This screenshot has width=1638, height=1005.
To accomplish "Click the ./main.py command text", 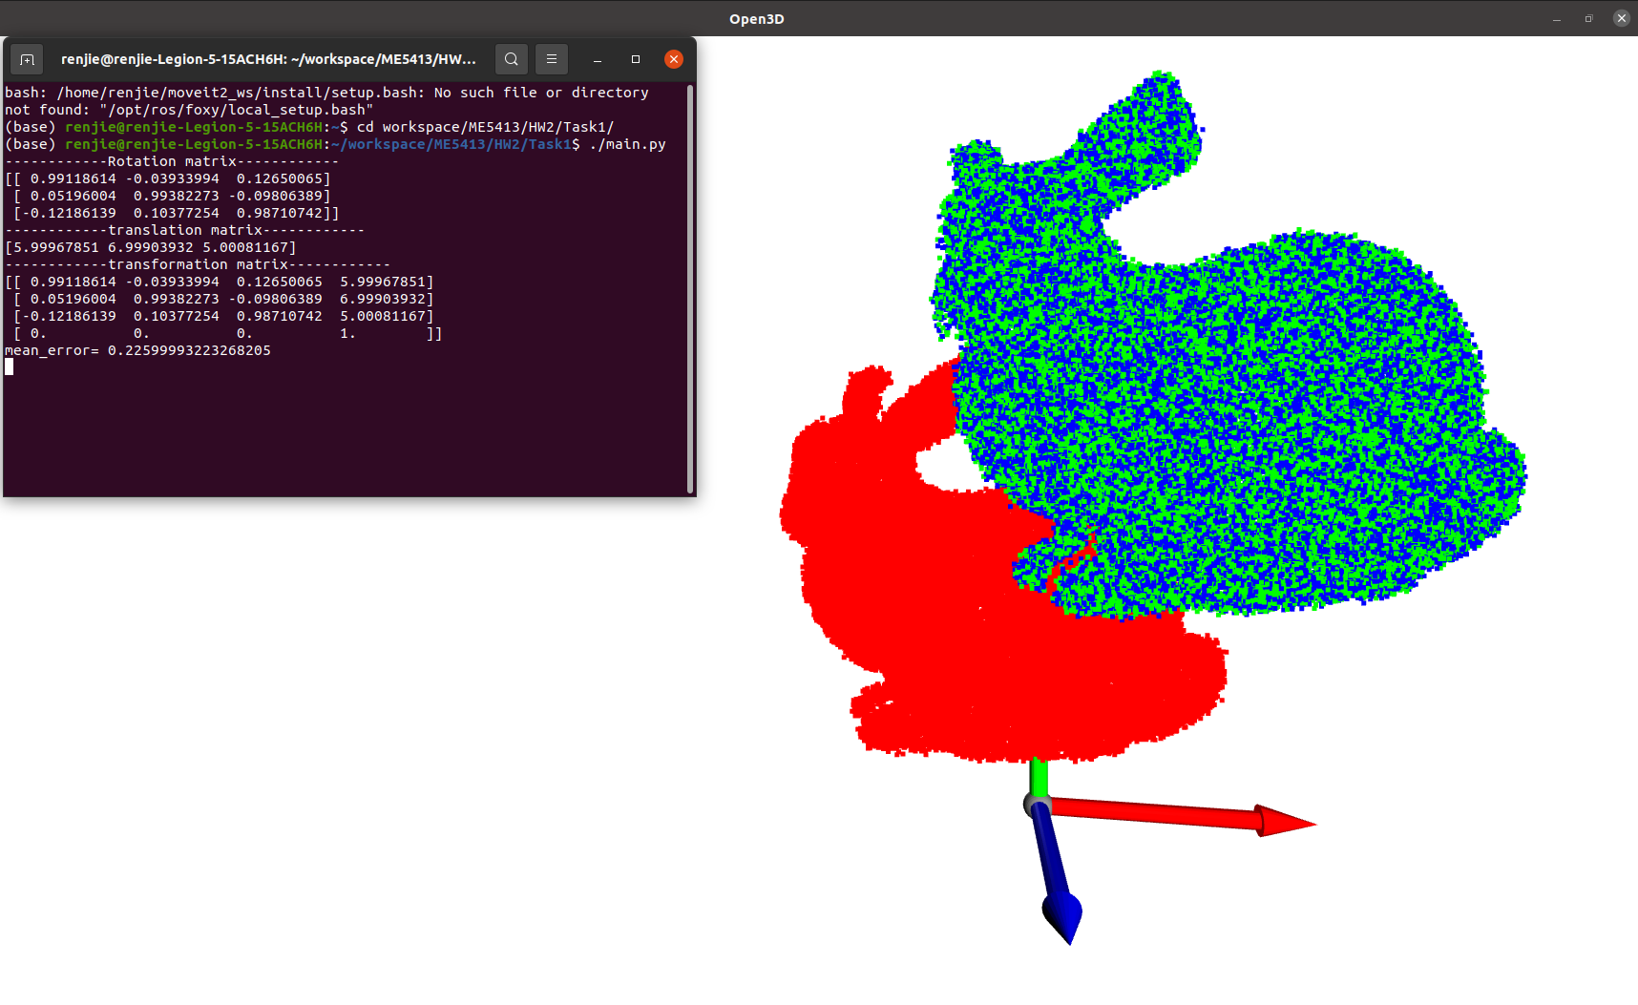I will [x=628, y=144].
